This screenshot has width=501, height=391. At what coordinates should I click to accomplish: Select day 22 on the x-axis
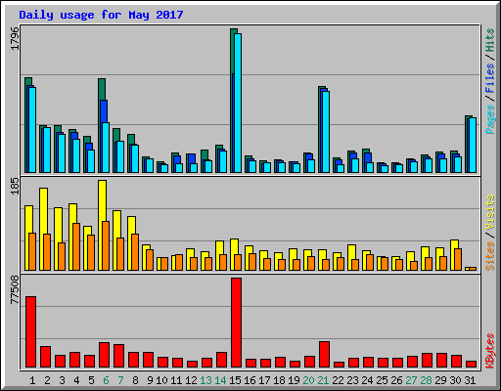[338, 380]
